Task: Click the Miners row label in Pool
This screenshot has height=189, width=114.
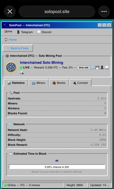Action: pos(13,103)
